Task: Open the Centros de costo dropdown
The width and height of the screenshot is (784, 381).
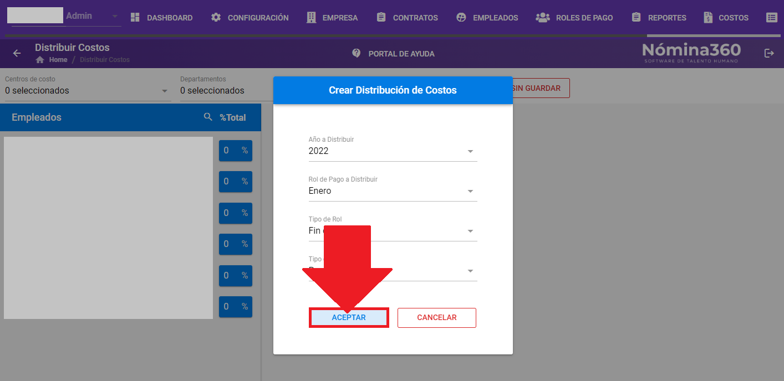Action: (88, 89)
